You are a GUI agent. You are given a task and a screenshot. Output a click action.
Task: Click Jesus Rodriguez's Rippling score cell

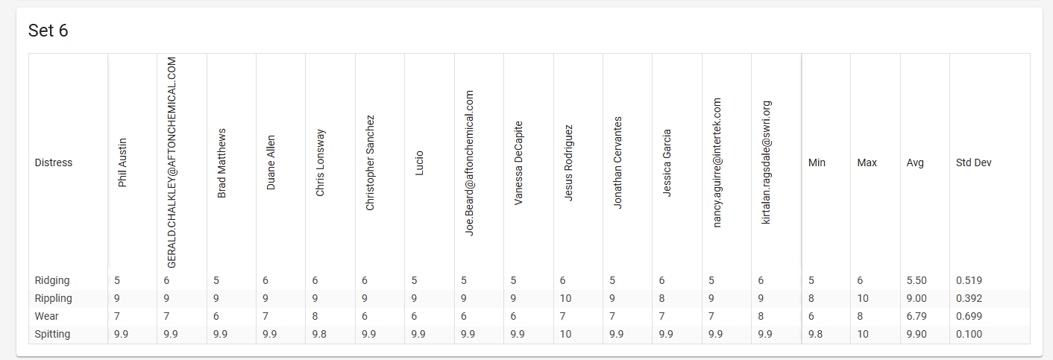pos(567,298)
